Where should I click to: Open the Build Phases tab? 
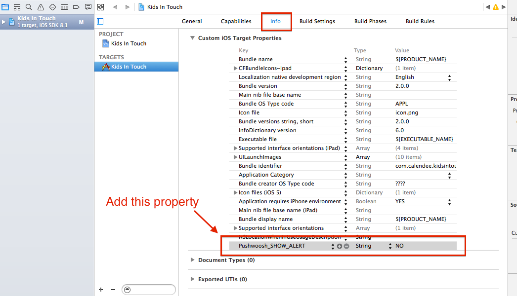pos(370,21)
